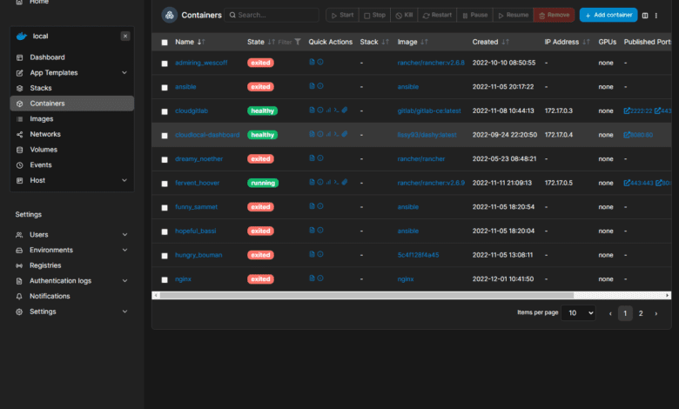Click the horizontal table scrollbar thumb
This screenshot has width=679, height=409.
(366, 295)
